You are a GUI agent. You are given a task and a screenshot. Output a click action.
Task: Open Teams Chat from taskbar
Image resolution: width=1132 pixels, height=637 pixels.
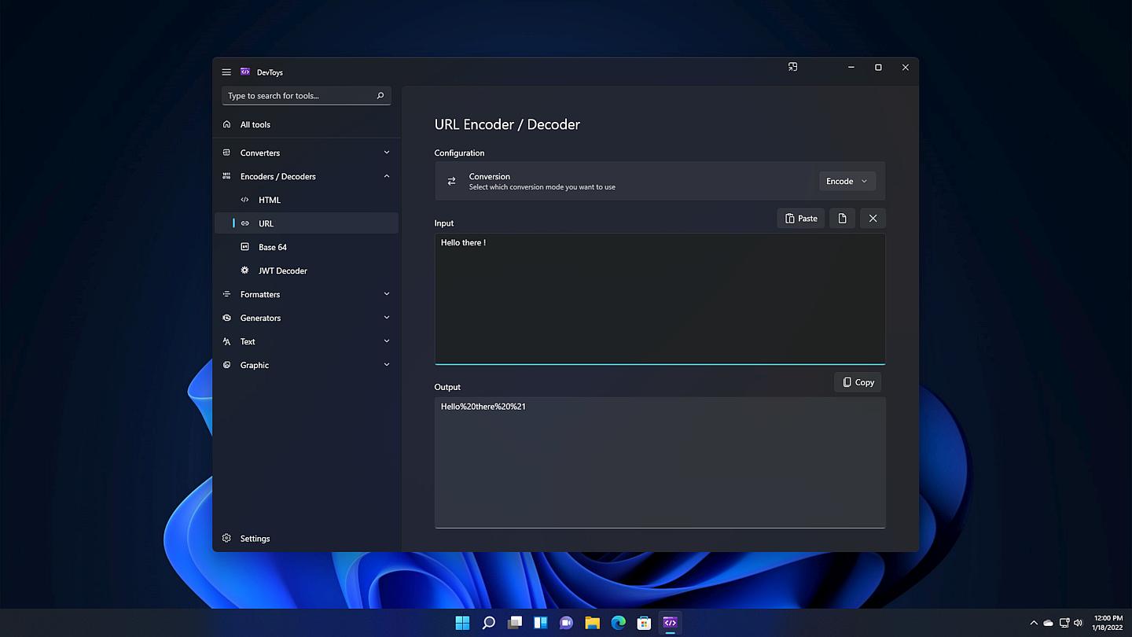pyautogui.click(x=566, y=623)
